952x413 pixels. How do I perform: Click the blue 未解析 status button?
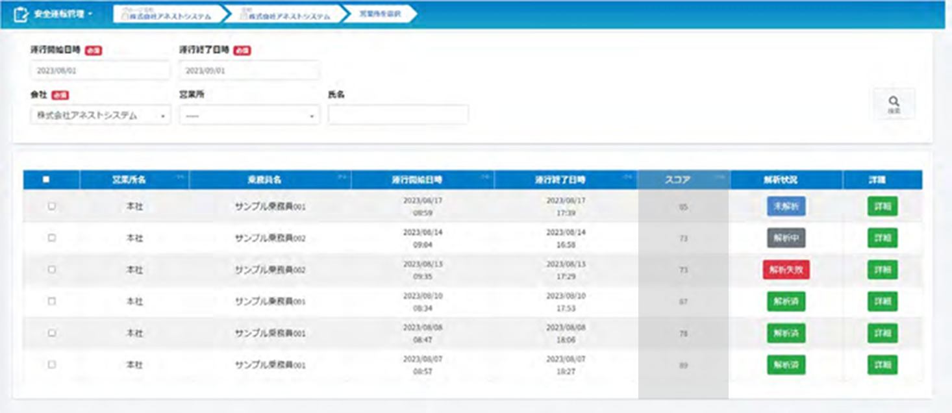786,206
